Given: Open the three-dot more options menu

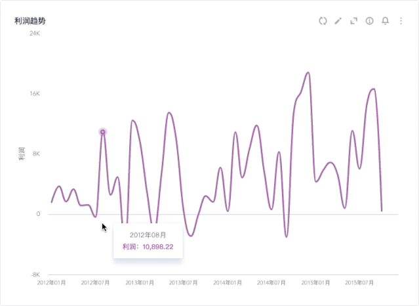Looking at the screenshot, I should [401, 21].
